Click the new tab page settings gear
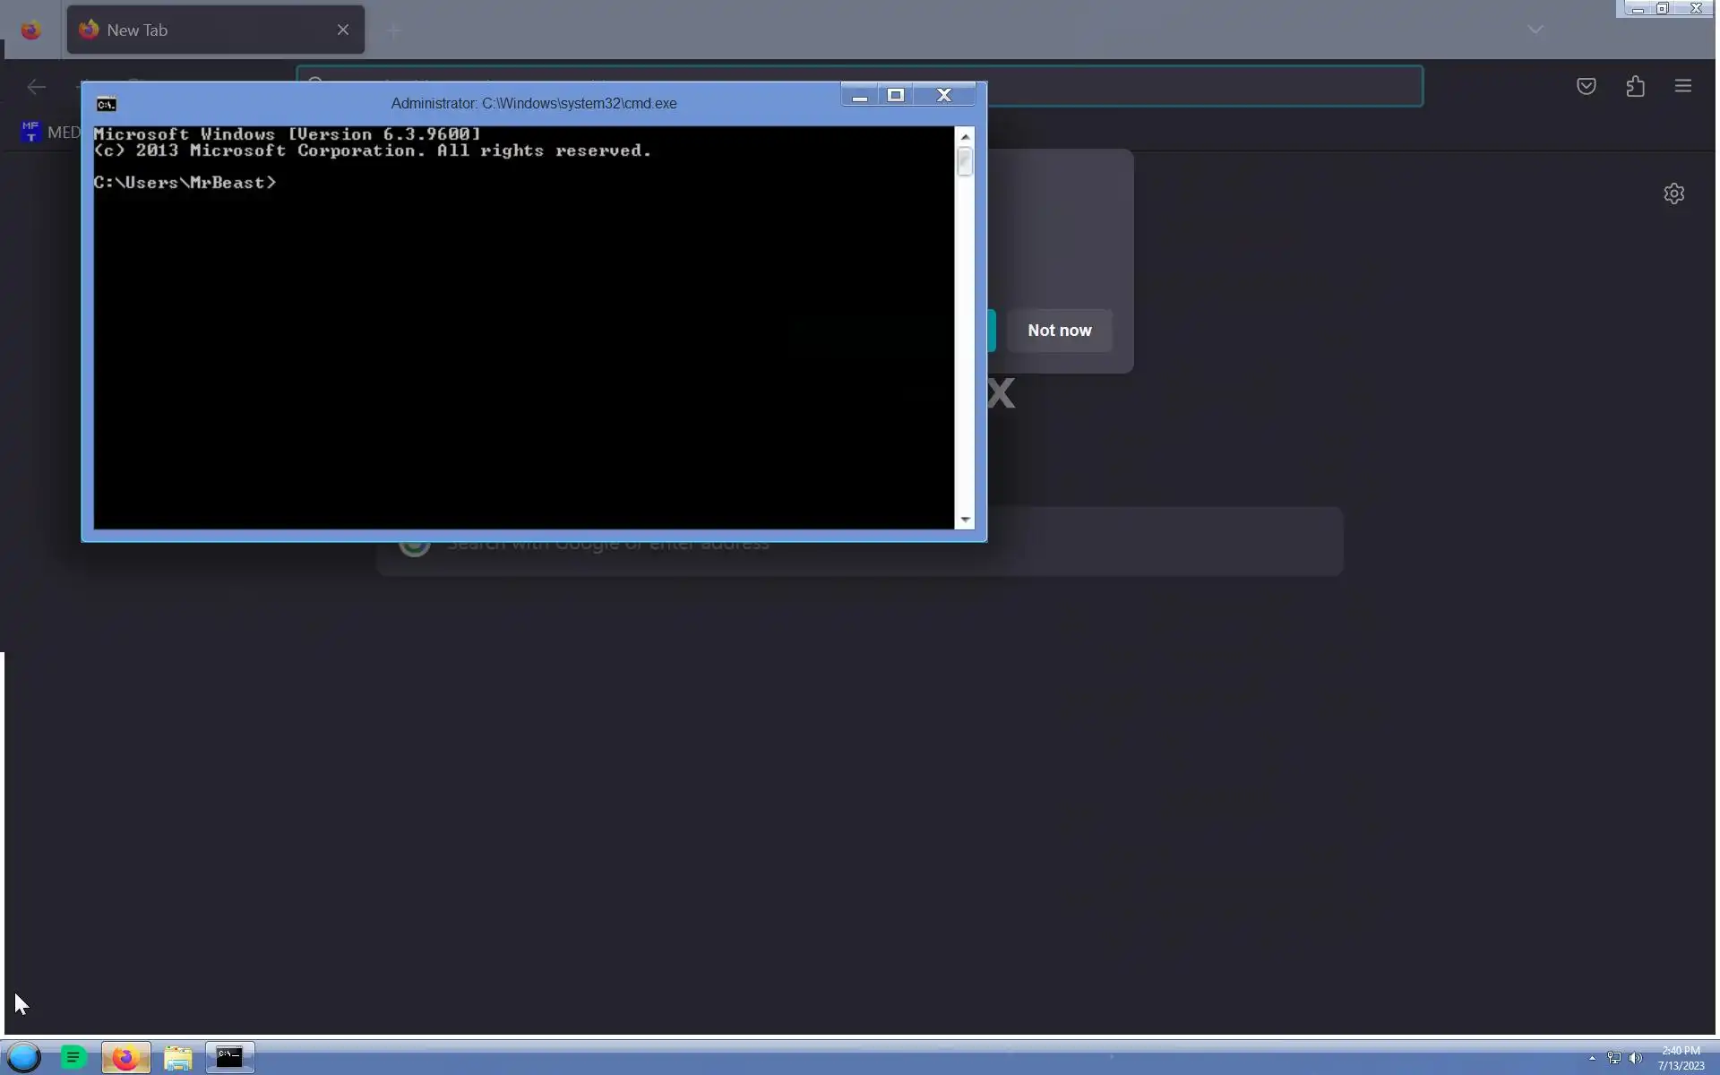The image size is (1720, 1075). [1673, 193]
